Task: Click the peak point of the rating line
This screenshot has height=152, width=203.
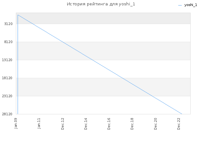Action: 18,15
